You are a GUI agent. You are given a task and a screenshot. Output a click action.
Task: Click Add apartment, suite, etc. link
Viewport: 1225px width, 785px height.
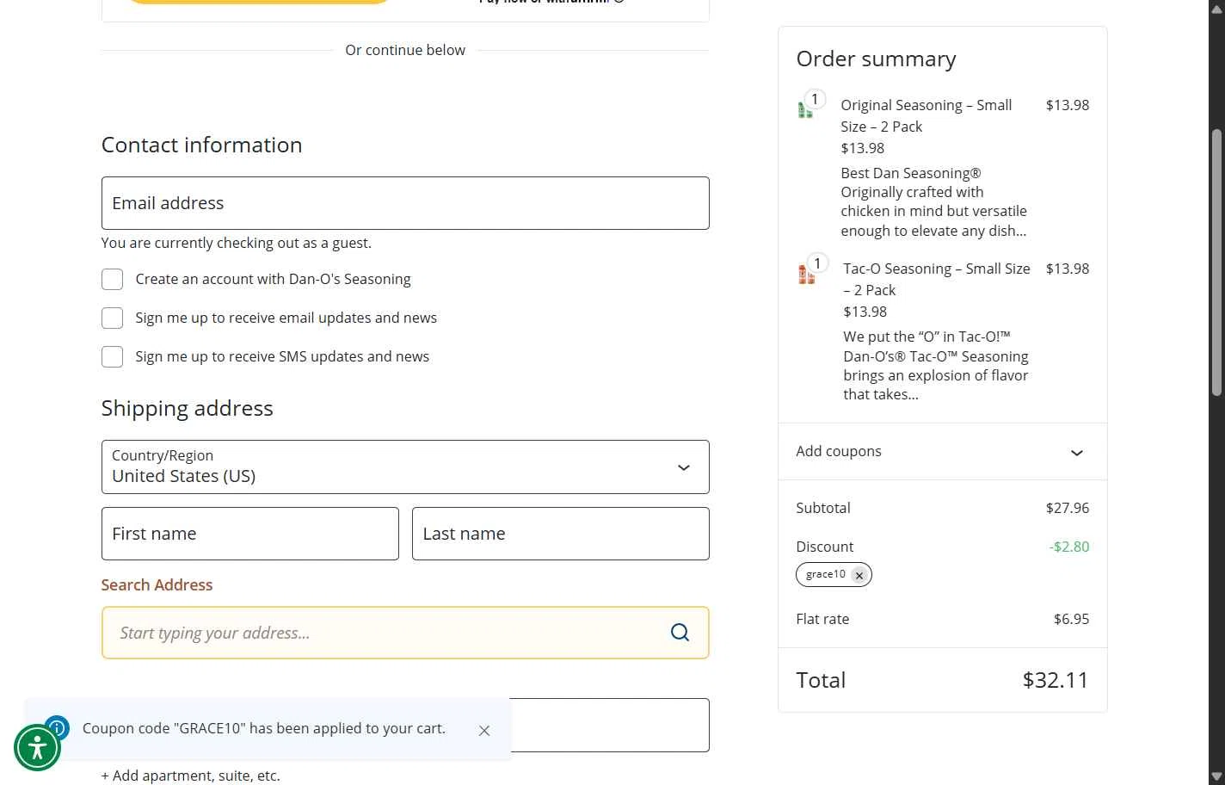pyautogui.click(x=191, y=776)
